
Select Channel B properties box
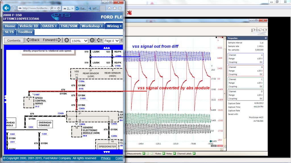click(x=246, y=71)
